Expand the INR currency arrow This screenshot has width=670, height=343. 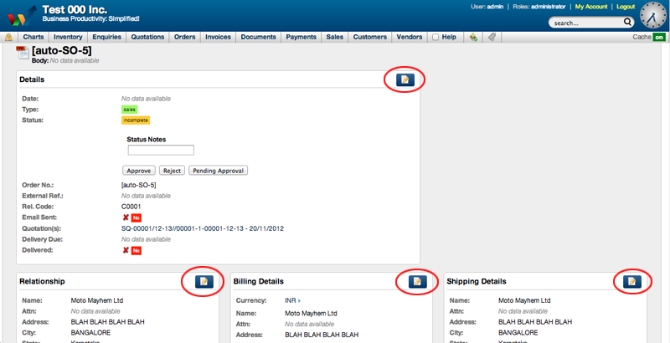(x=300, y=301)
